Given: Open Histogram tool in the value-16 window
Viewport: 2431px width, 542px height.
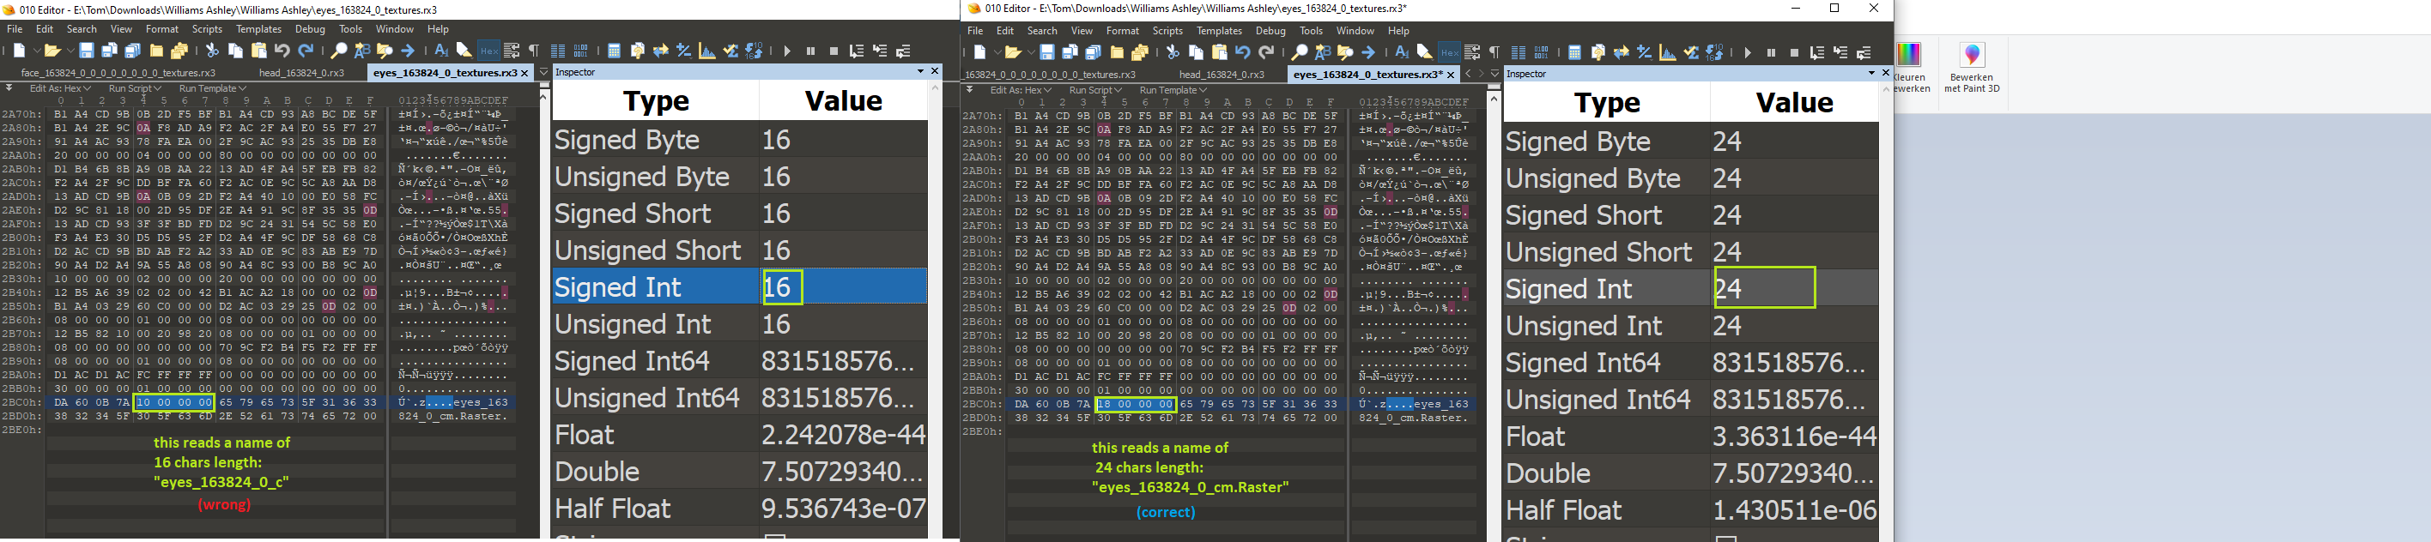Looking at the screenshot, I should click(x=706, y=51).
